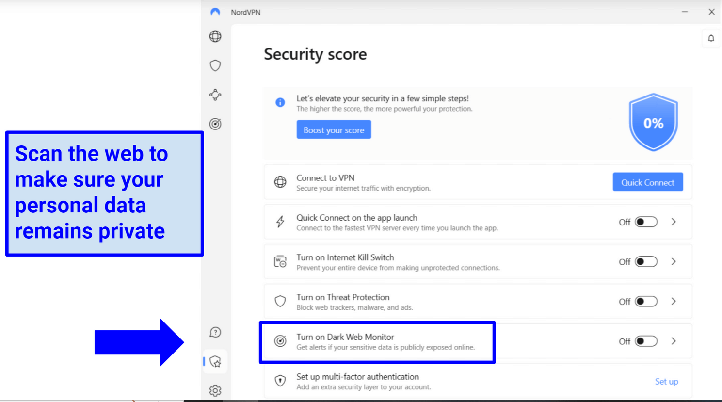Expand the Internet Kill Switch chevron

coord(674,261)
